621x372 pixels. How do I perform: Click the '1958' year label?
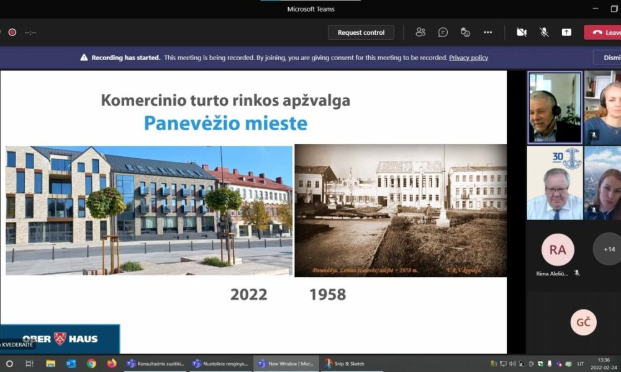(327, 294)
